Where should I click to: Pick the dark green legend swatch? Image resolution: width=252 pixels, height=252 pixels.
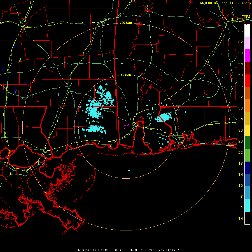(x=247, y=143)
